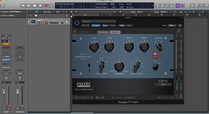
Task: Open the EQP-1A Default preset selector
Action: (x=163, y=84)
